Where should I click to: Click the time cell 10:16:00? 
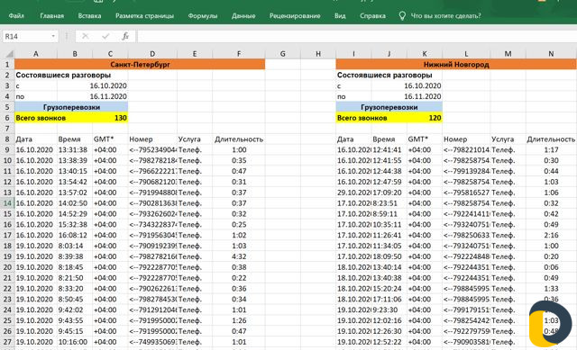[x=73, y=342]
